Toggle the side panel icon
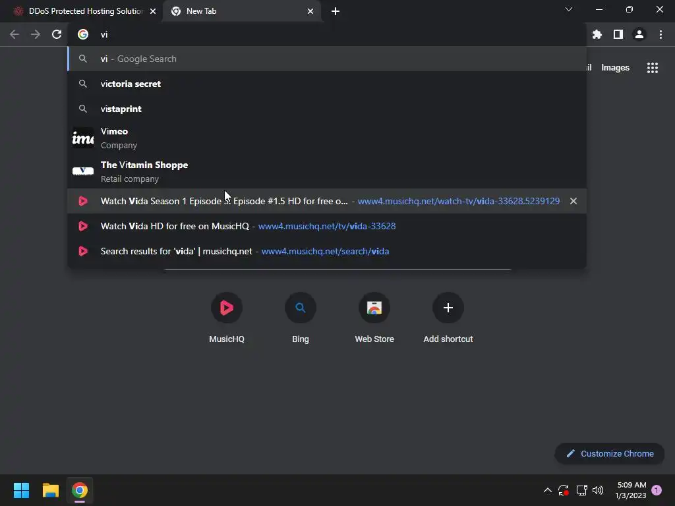 click(x=618, y=34)
